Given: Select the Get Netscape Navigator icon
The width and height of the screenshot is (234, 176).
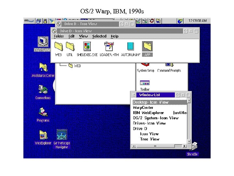Looking at the screenshot, I should (62, 139).
